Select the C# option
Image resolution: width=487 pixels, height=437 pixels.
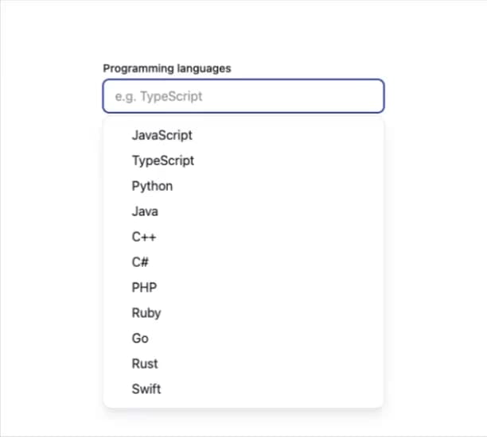243,262
